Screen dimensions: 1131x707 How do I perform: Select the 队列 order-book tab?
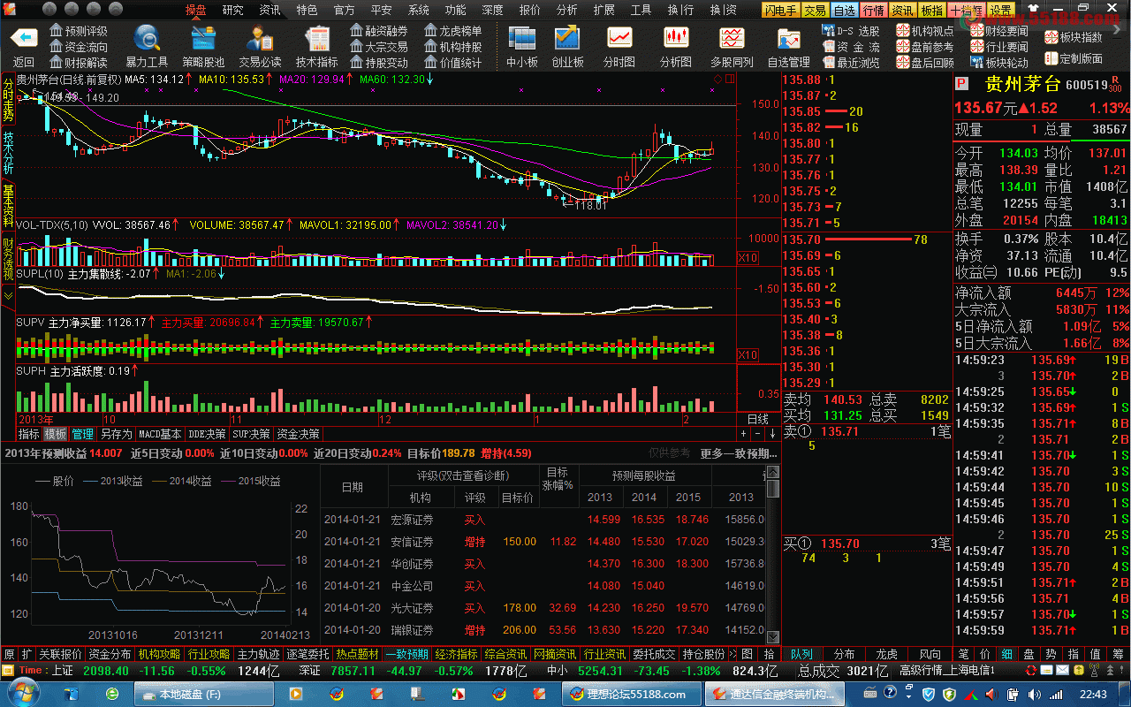[x=802, y=654]
